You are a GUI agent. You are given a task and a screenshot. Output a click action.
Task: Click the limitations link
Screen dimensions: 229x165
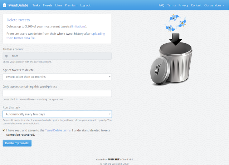coord(78,26)
